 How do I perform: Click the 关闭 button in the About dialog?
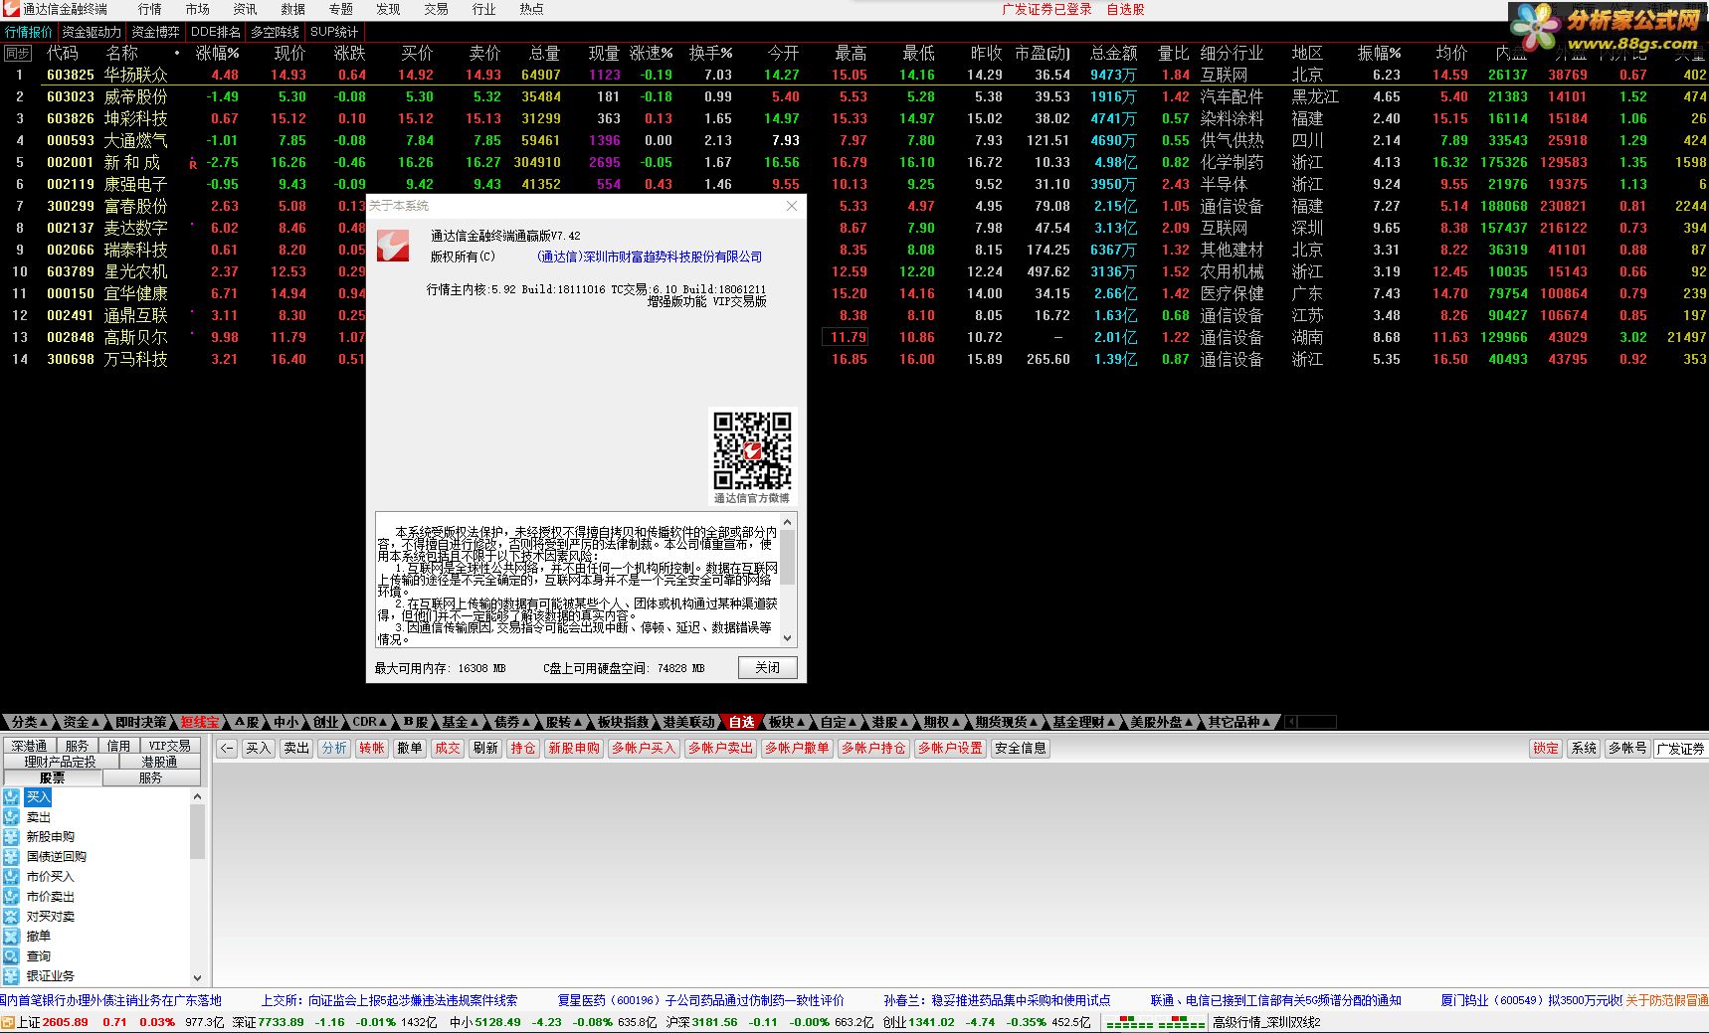[x=768, y=667]
